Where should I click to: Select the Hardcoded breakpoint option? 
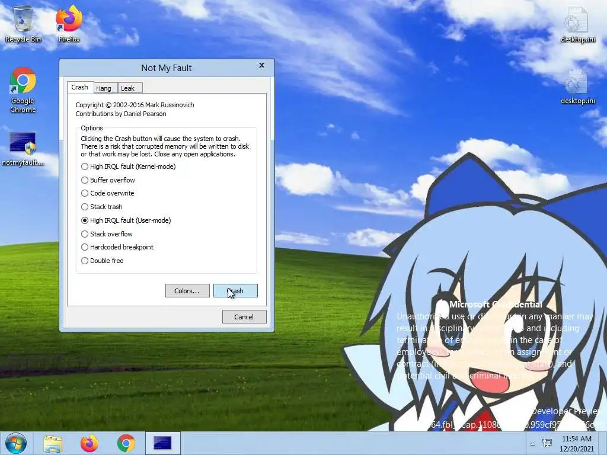[117, 247]
